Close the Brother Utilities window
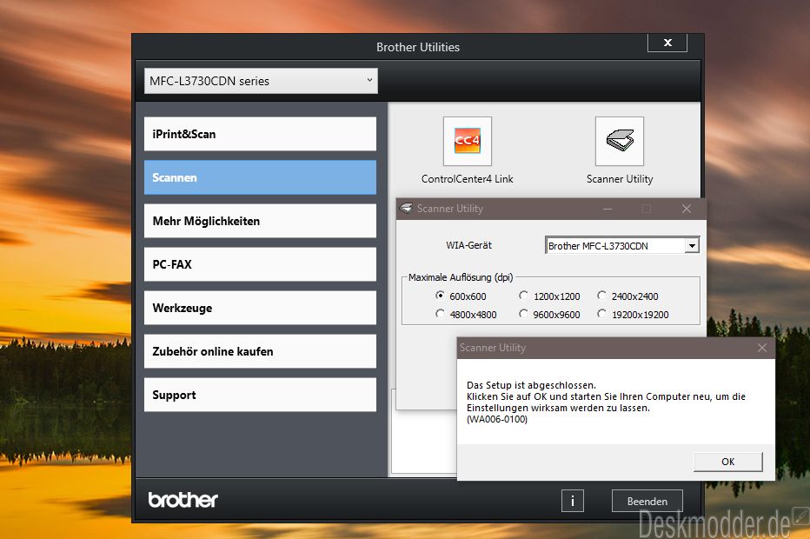This screenshot has height=539, width=810. click(x=667, y=43)
